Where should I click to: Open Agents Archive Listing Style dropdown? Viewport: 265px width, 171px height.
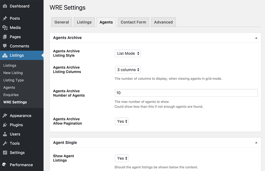[x=128, y=53]
